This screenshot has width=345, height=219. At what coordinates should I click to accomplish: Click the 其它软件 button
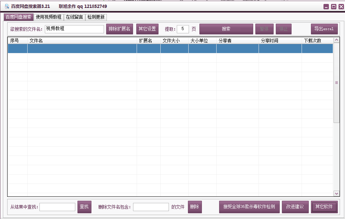(324, 207)
